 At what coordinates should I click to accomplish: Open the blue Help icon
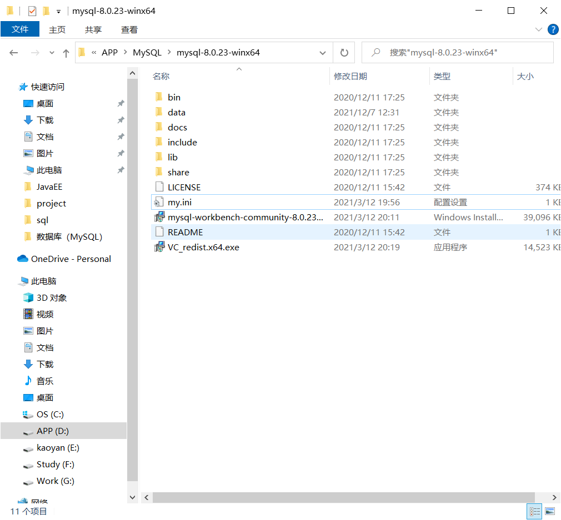pos(553,29)
